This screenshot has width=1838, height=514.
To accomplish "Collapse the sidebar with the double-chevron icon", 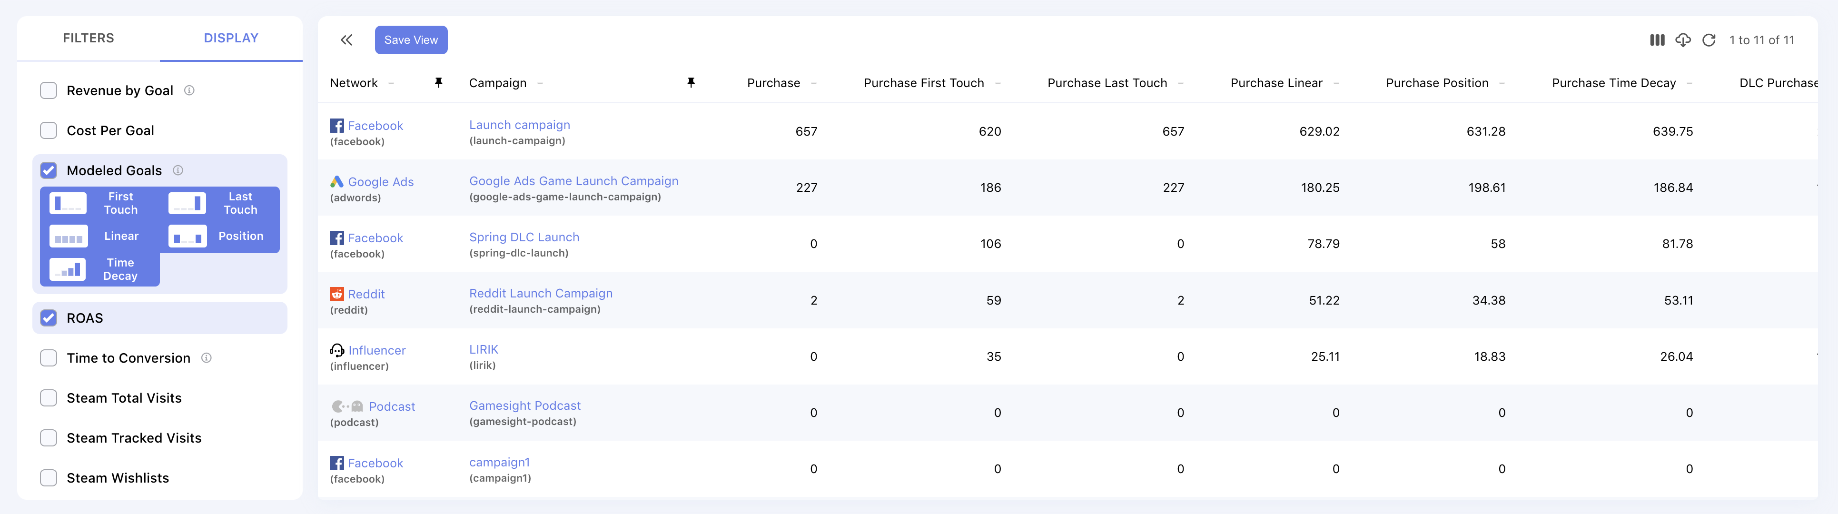I will click(x=346, y=40).
